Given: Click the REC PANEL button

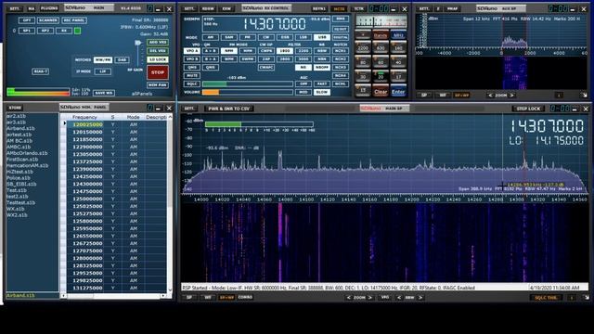Looking at the screenshot, I should [74, 20].
